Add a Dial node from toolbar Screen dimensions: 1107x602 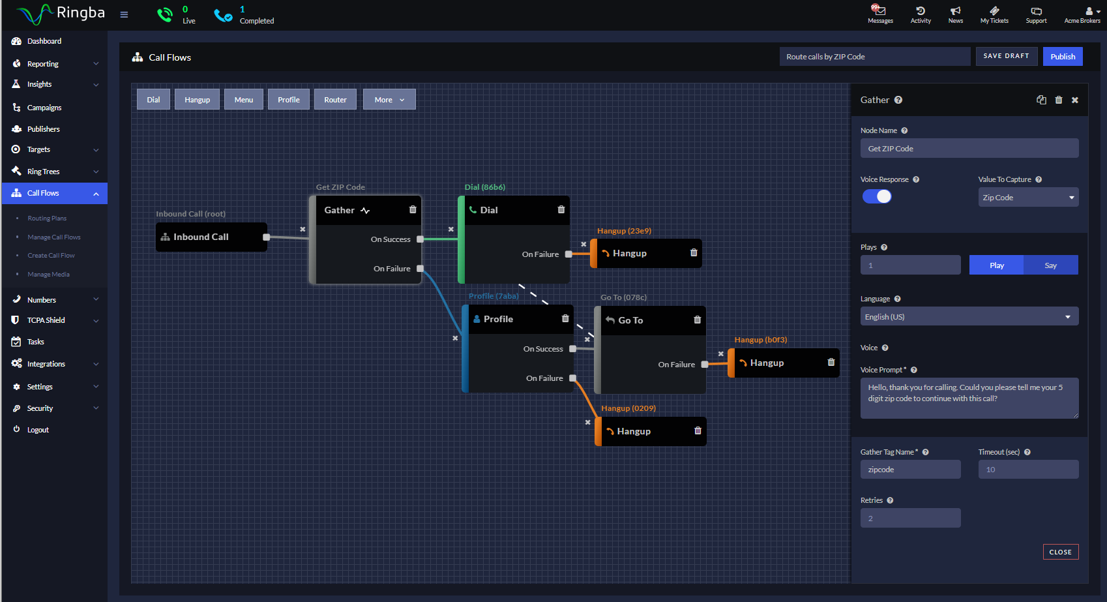click(x=153, y=99)
